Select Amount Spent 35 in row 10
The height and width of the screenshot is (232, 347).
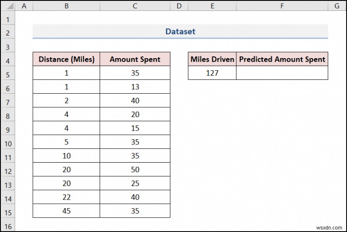click(135, 142)
